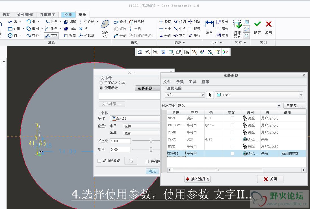Viewport: 310px width, 209px height.
Task: Toggle the 字符间距 checkbox
Action: click(x=147, y=161)
